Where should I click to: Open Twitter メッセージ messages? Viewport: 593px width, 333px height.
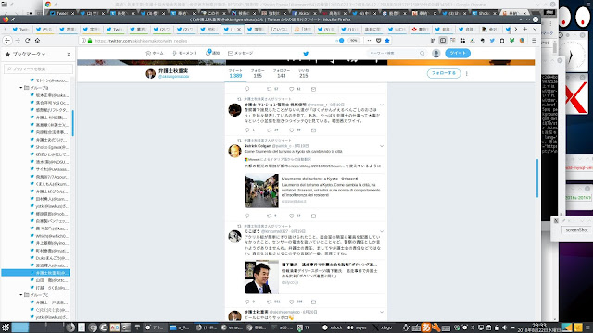pyautogui.click(x=240, y=54)
